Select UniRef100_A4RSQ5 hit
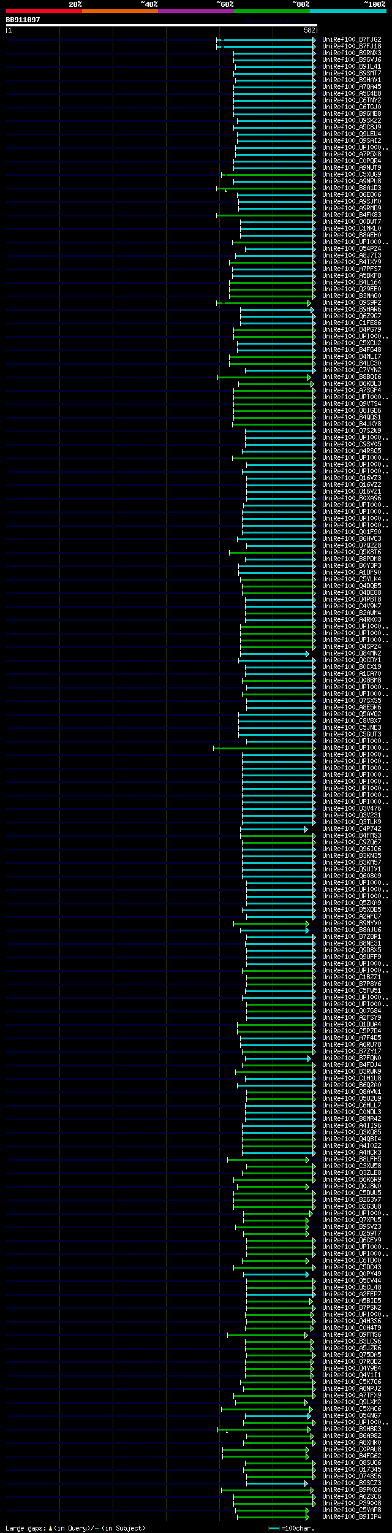Viewport: 392px width, 1533px height. pos(352,451)
